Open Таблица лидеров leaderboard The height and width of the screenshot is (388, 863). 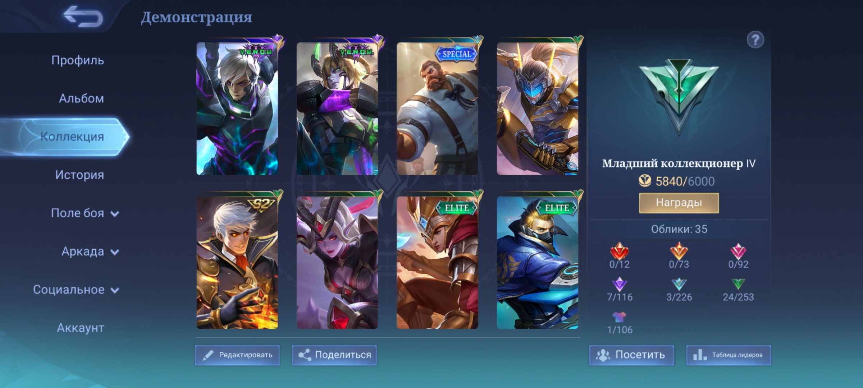(x=729, y=355)
